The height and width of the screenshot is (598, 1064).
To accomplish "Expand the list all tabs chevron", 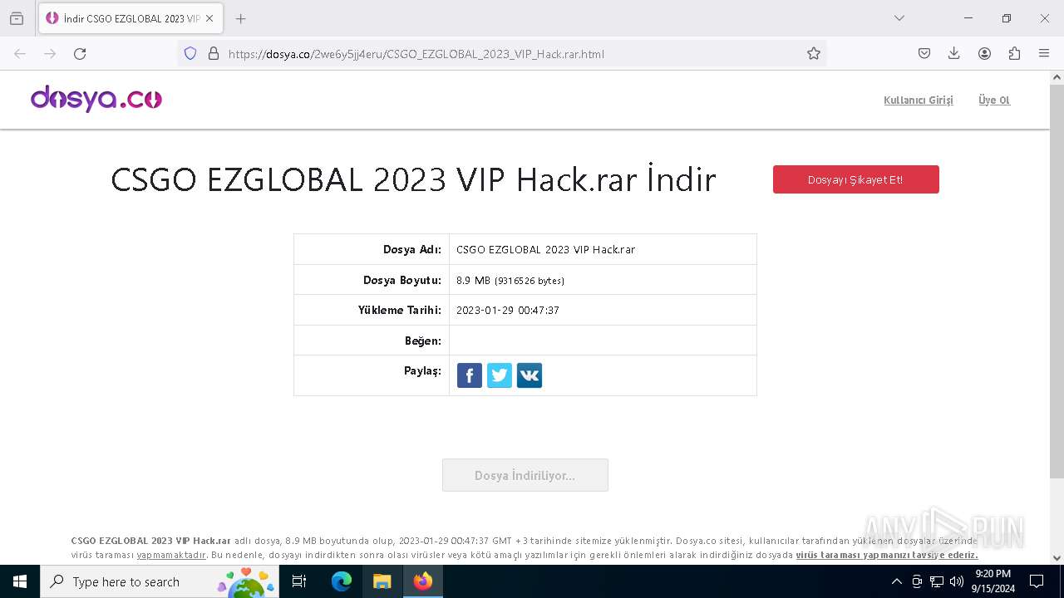I will point(899,18).
